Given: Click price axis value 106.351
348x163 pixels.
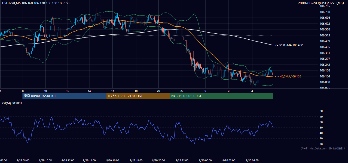Looking at the screenshot, I should coord(325,53).
